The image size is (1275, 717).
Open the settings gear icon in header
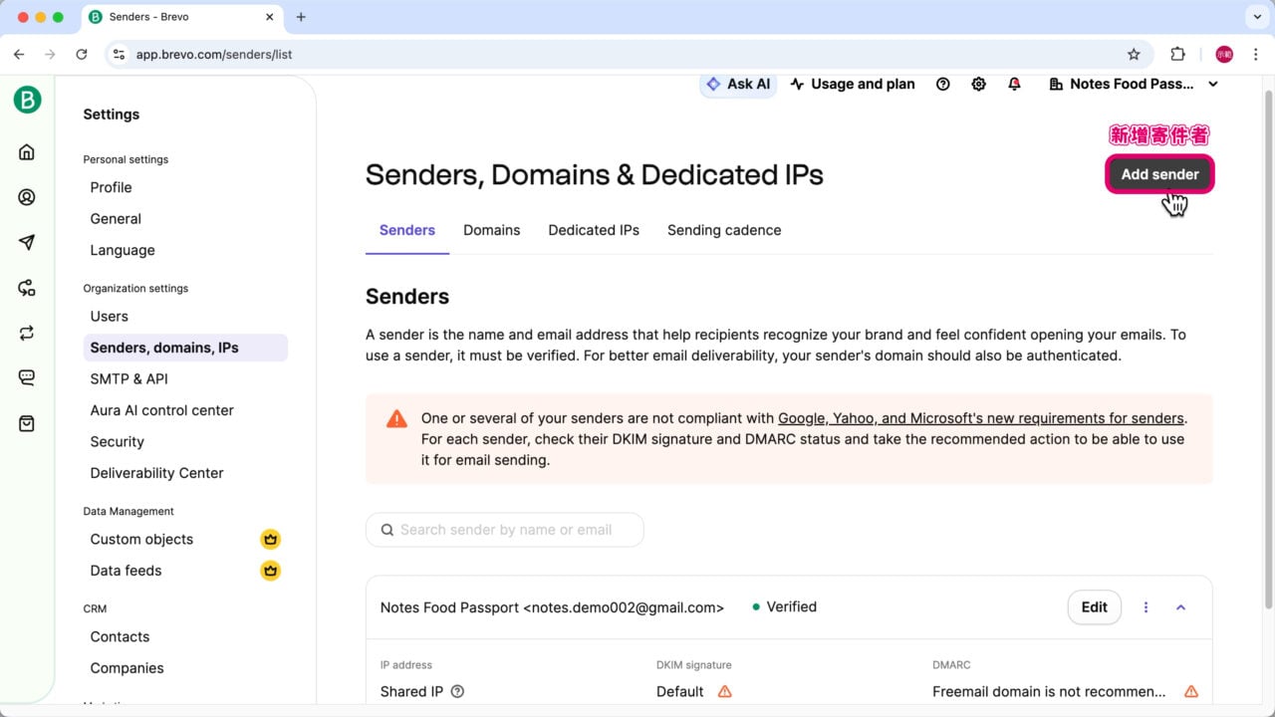(978, 85)
